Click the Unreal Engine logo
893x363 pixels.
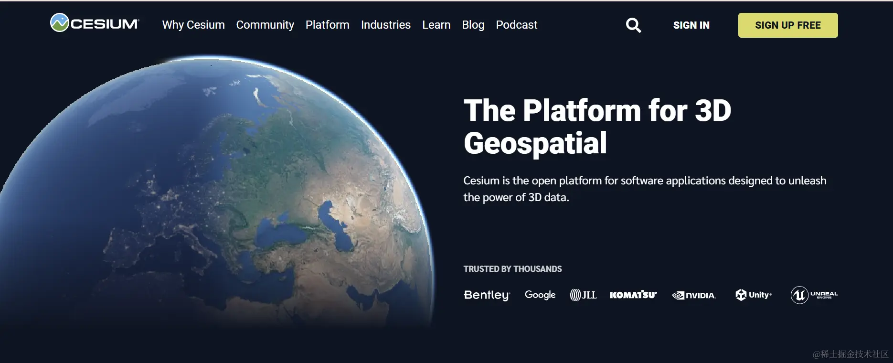[814, 295]
